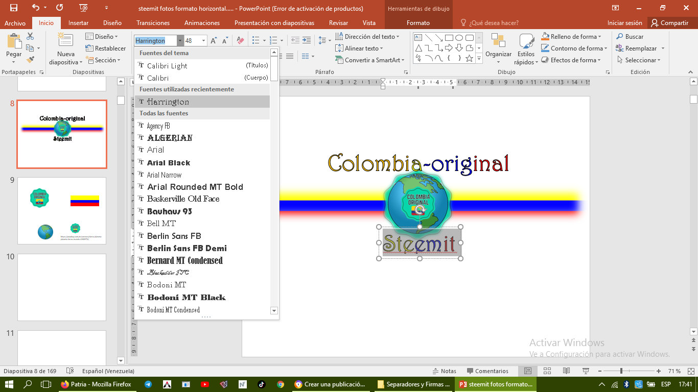Open Telegram from the taskbar
Viewport: 698px width, 392px height.
148,384
